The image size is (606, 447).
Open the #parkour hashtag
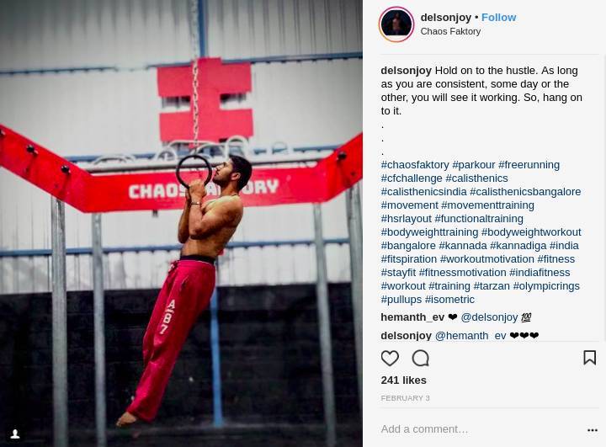tap(473, 165)
